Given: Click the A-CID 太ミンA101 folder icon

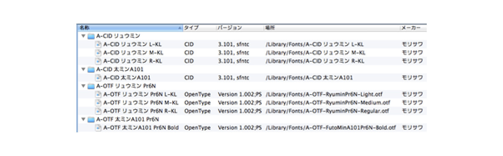Looking at the screenshot, I should (x=91, y=69).
